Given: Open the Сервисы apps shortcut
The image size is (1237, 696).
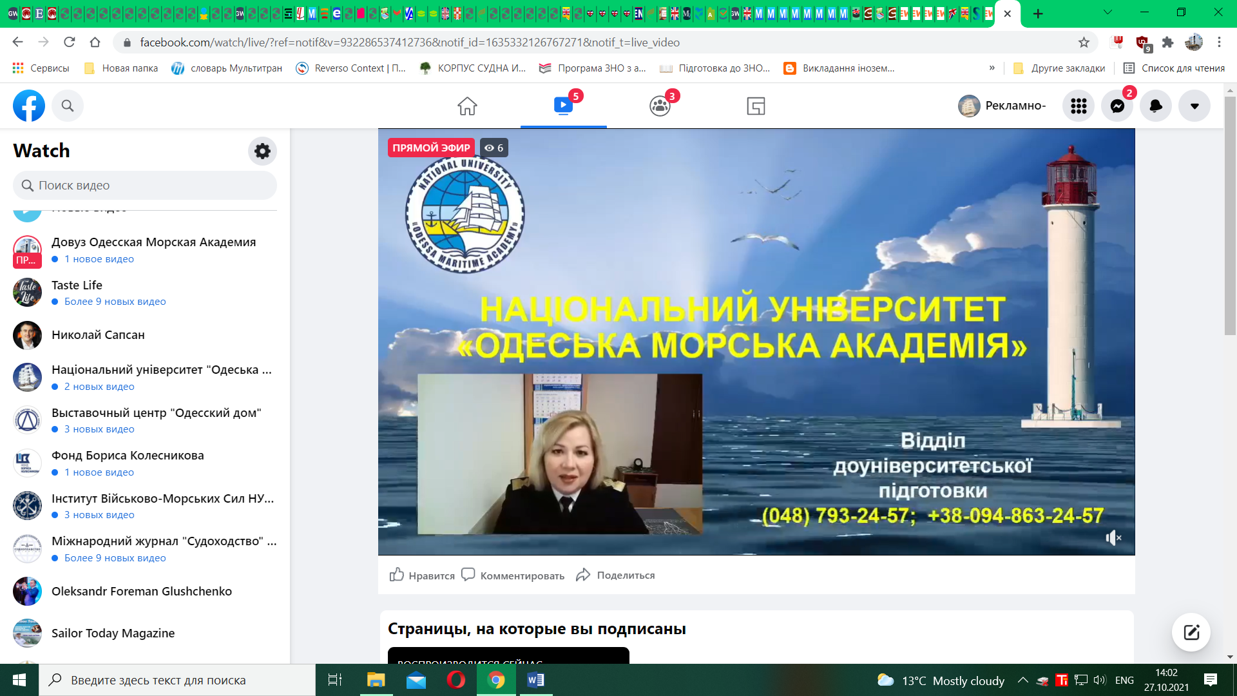Looking at the screenshot, I should [41, 68].
